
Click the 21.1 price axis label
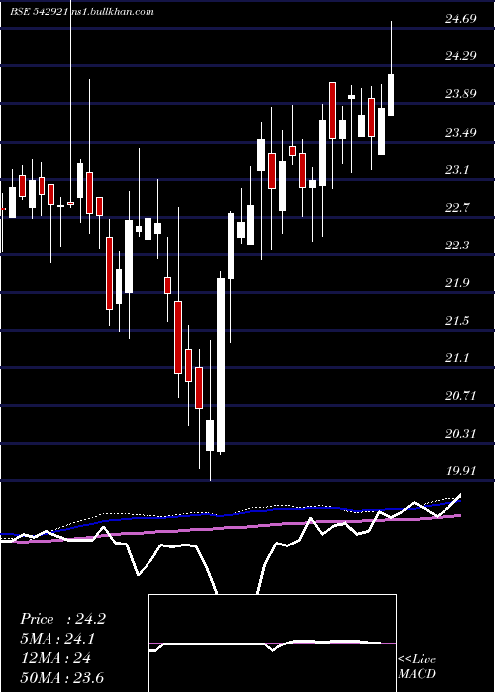point(457,358)
